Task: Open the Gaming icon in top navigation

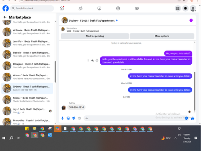Action: [x=137, y=8]
